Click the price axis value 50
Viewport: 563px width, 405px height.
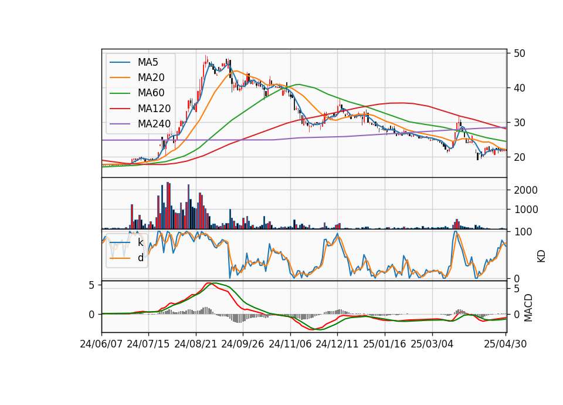tap(520, 53)
